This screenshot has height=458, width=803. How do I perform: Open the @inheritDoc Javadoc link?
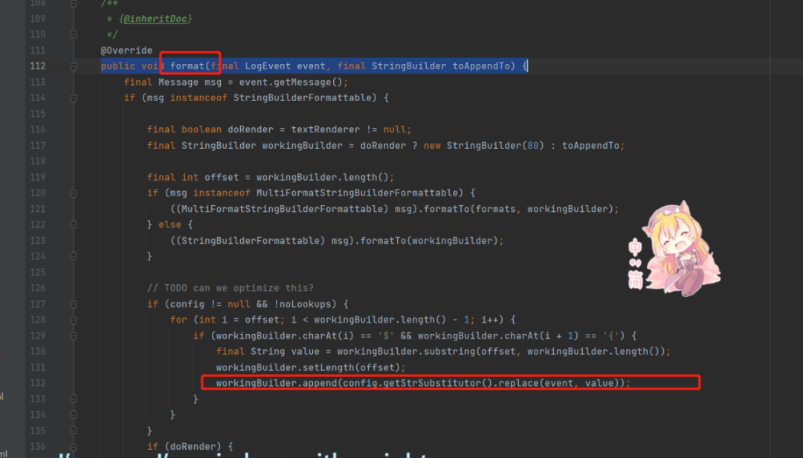pos(155,19)
